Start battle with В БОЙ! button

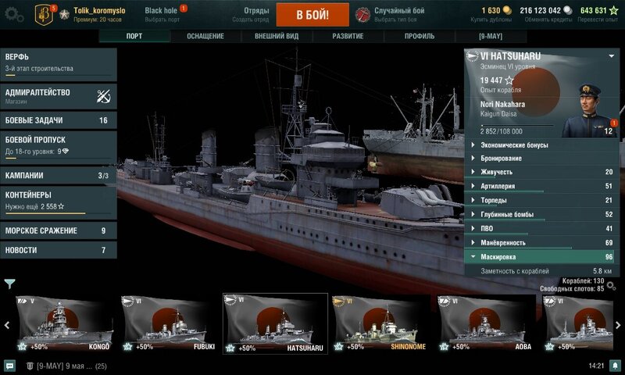click(312, 15)
